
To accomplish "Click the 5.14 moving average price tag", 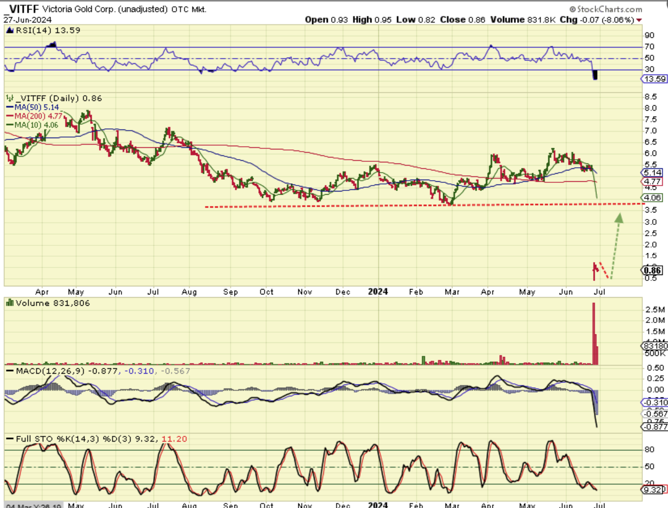I will [x=653, y=173].
